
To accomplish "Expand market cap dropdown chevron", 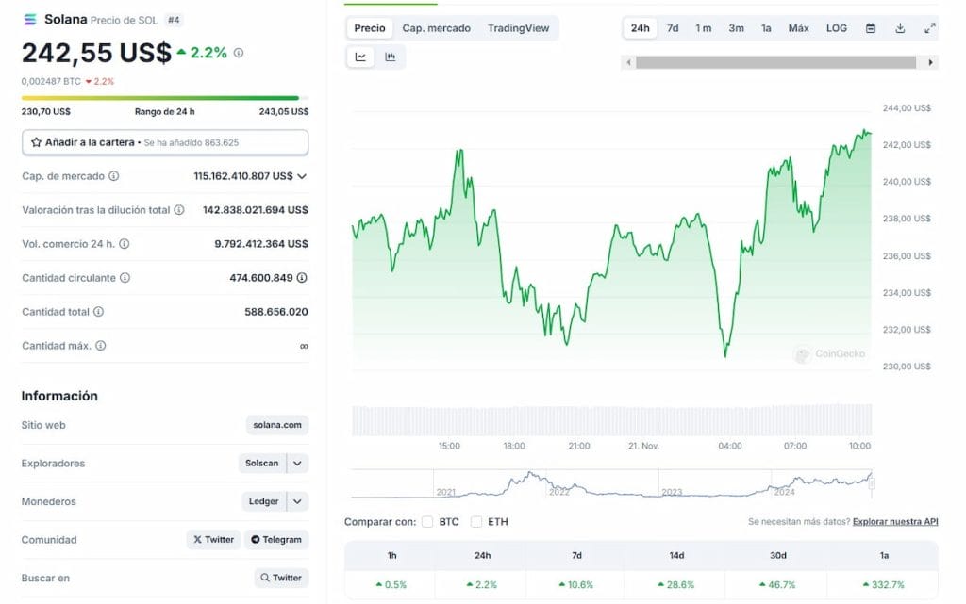I will pos(302,176).
